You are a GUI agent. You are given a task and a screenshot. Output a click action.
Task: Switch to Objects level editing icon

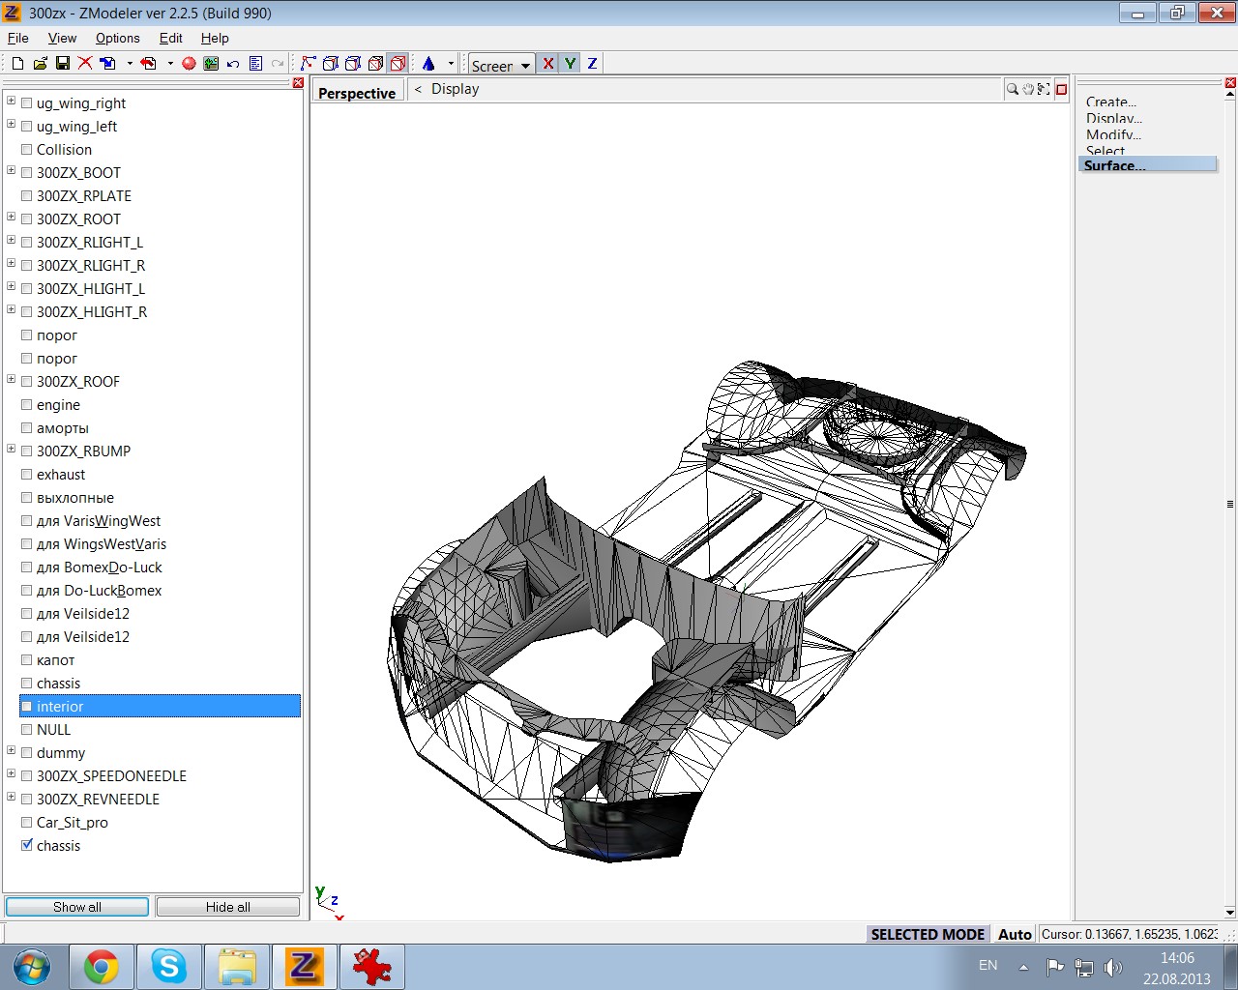point(375,64)
